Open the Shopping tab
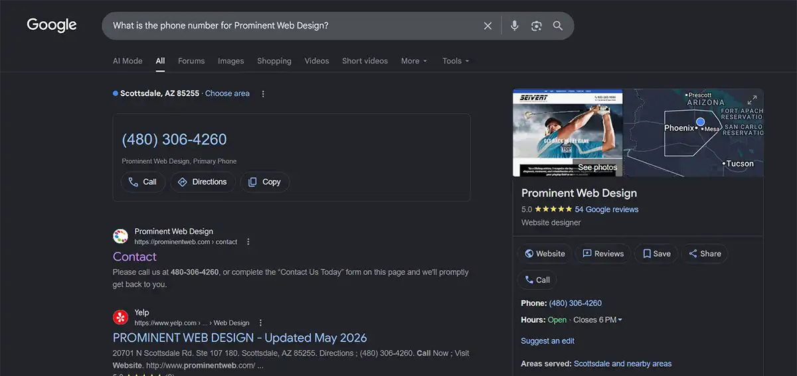This screenshot has height=376, width=797. pyautogui.click(x=274, y=60)
